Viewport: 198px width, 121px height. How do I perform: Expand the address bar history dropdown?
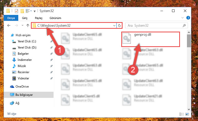coord(114,26)
